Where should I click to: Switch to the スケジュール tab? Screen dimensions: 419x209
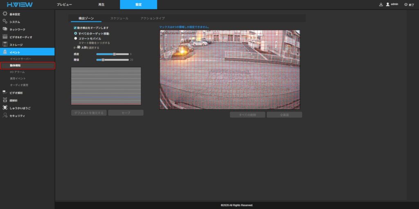coord(119,18)
